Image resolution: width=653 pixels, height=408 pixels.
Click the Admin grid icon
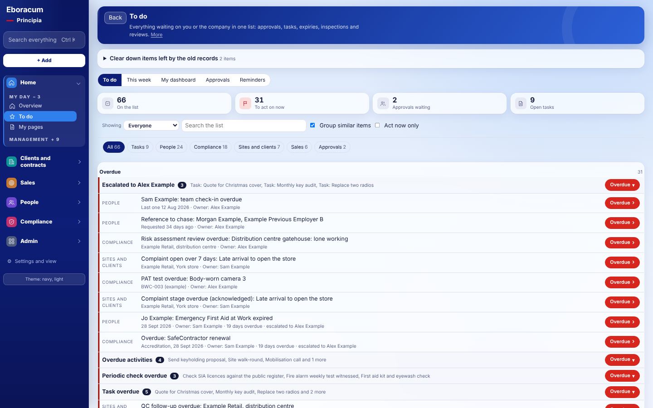12,241
